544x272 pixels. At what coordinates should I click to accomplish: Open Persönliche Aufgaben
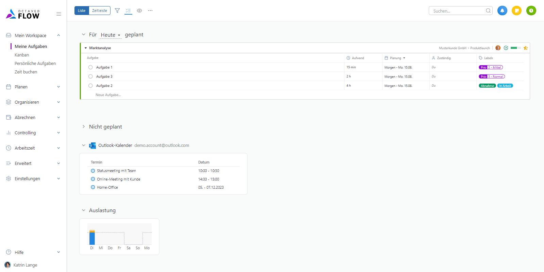click(35, 63)
